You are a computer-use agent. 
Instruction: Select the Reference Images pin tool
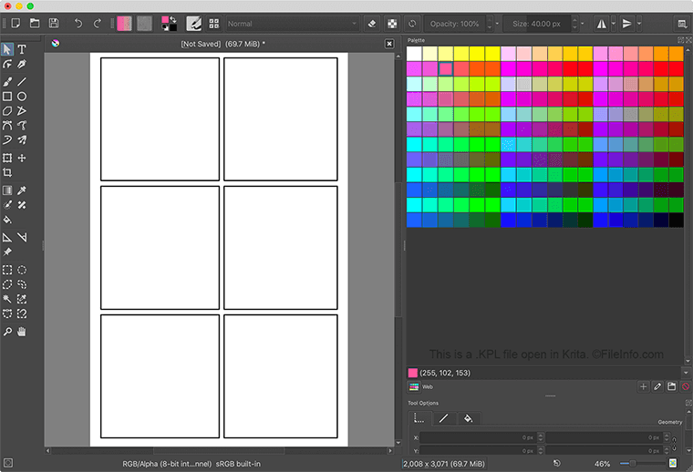[x=7, y=252]
